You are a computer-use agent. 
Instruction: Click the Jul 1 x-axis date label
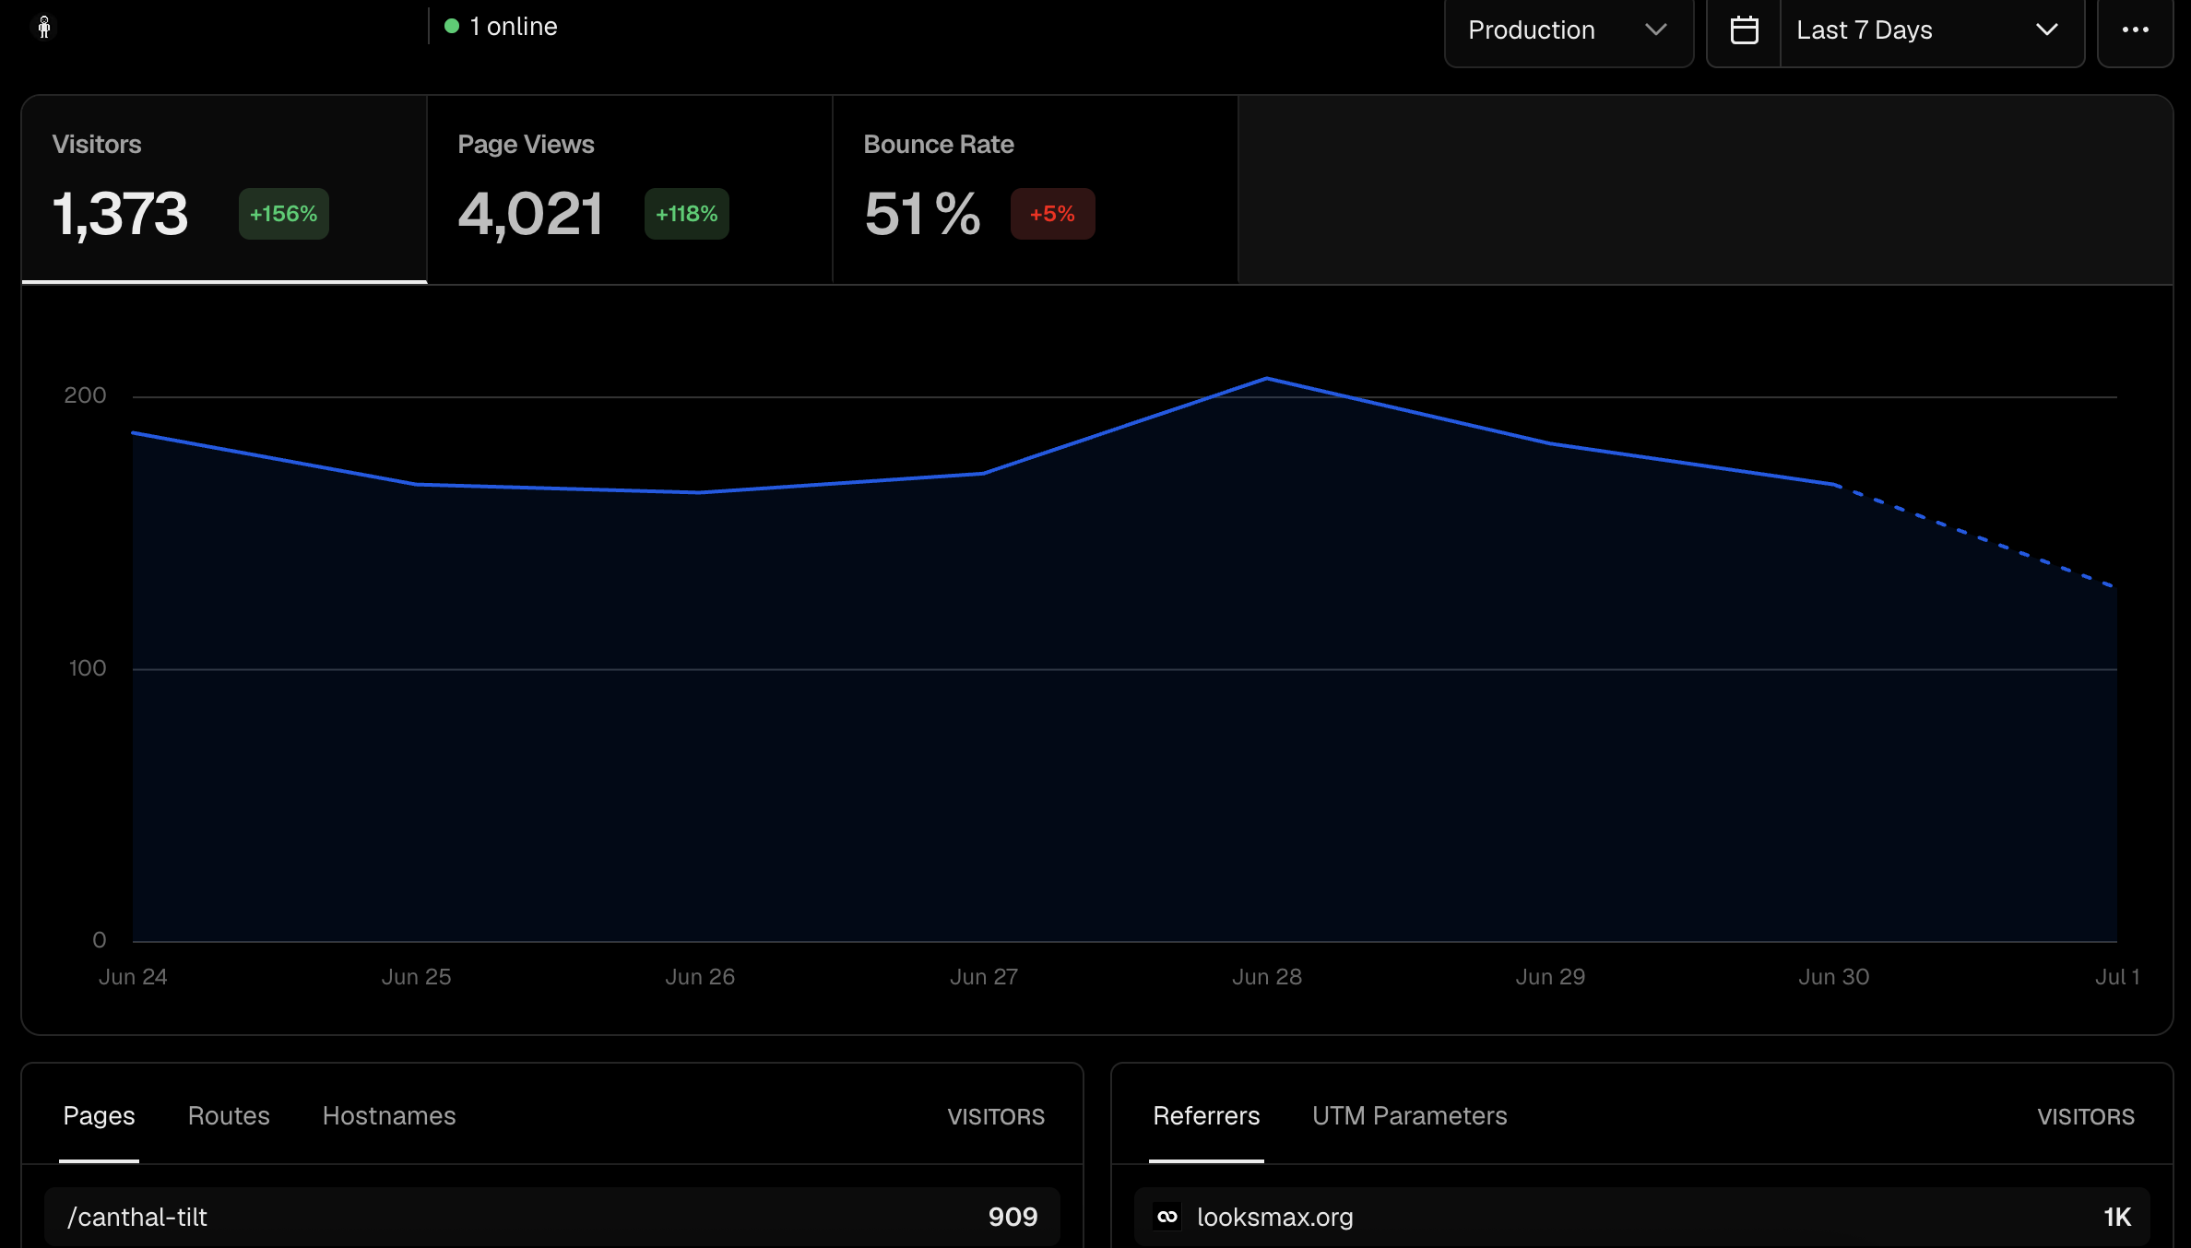point(2117,977)
